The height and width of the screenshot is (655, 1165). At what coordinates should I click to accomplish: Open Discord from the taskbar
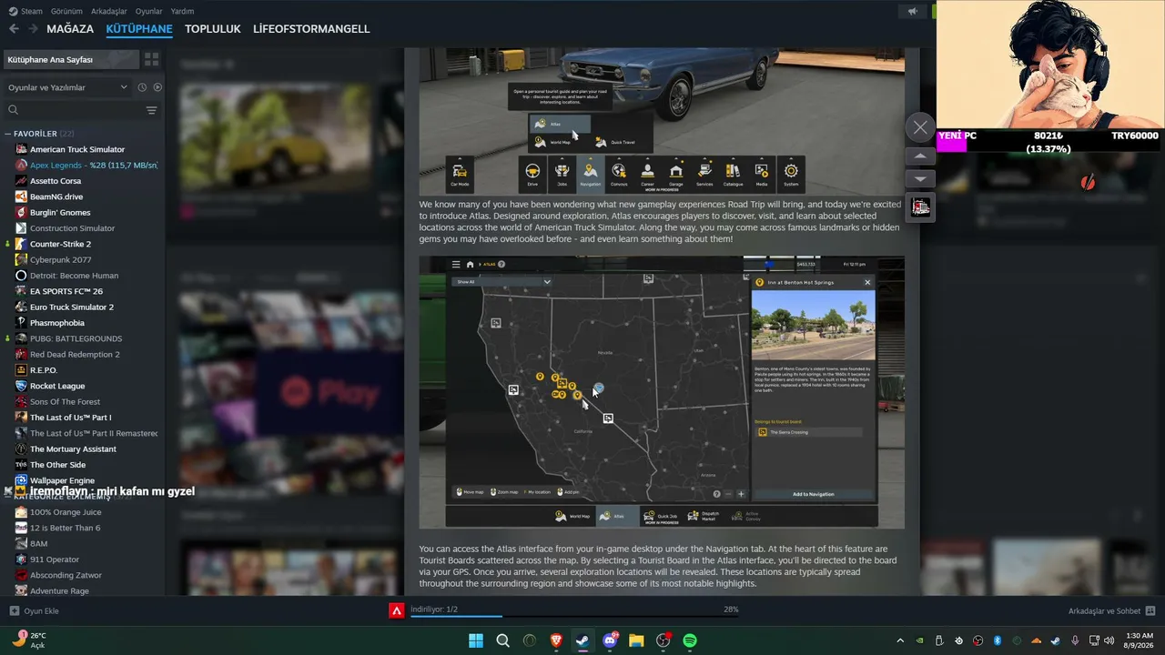(x=610, y=640)
